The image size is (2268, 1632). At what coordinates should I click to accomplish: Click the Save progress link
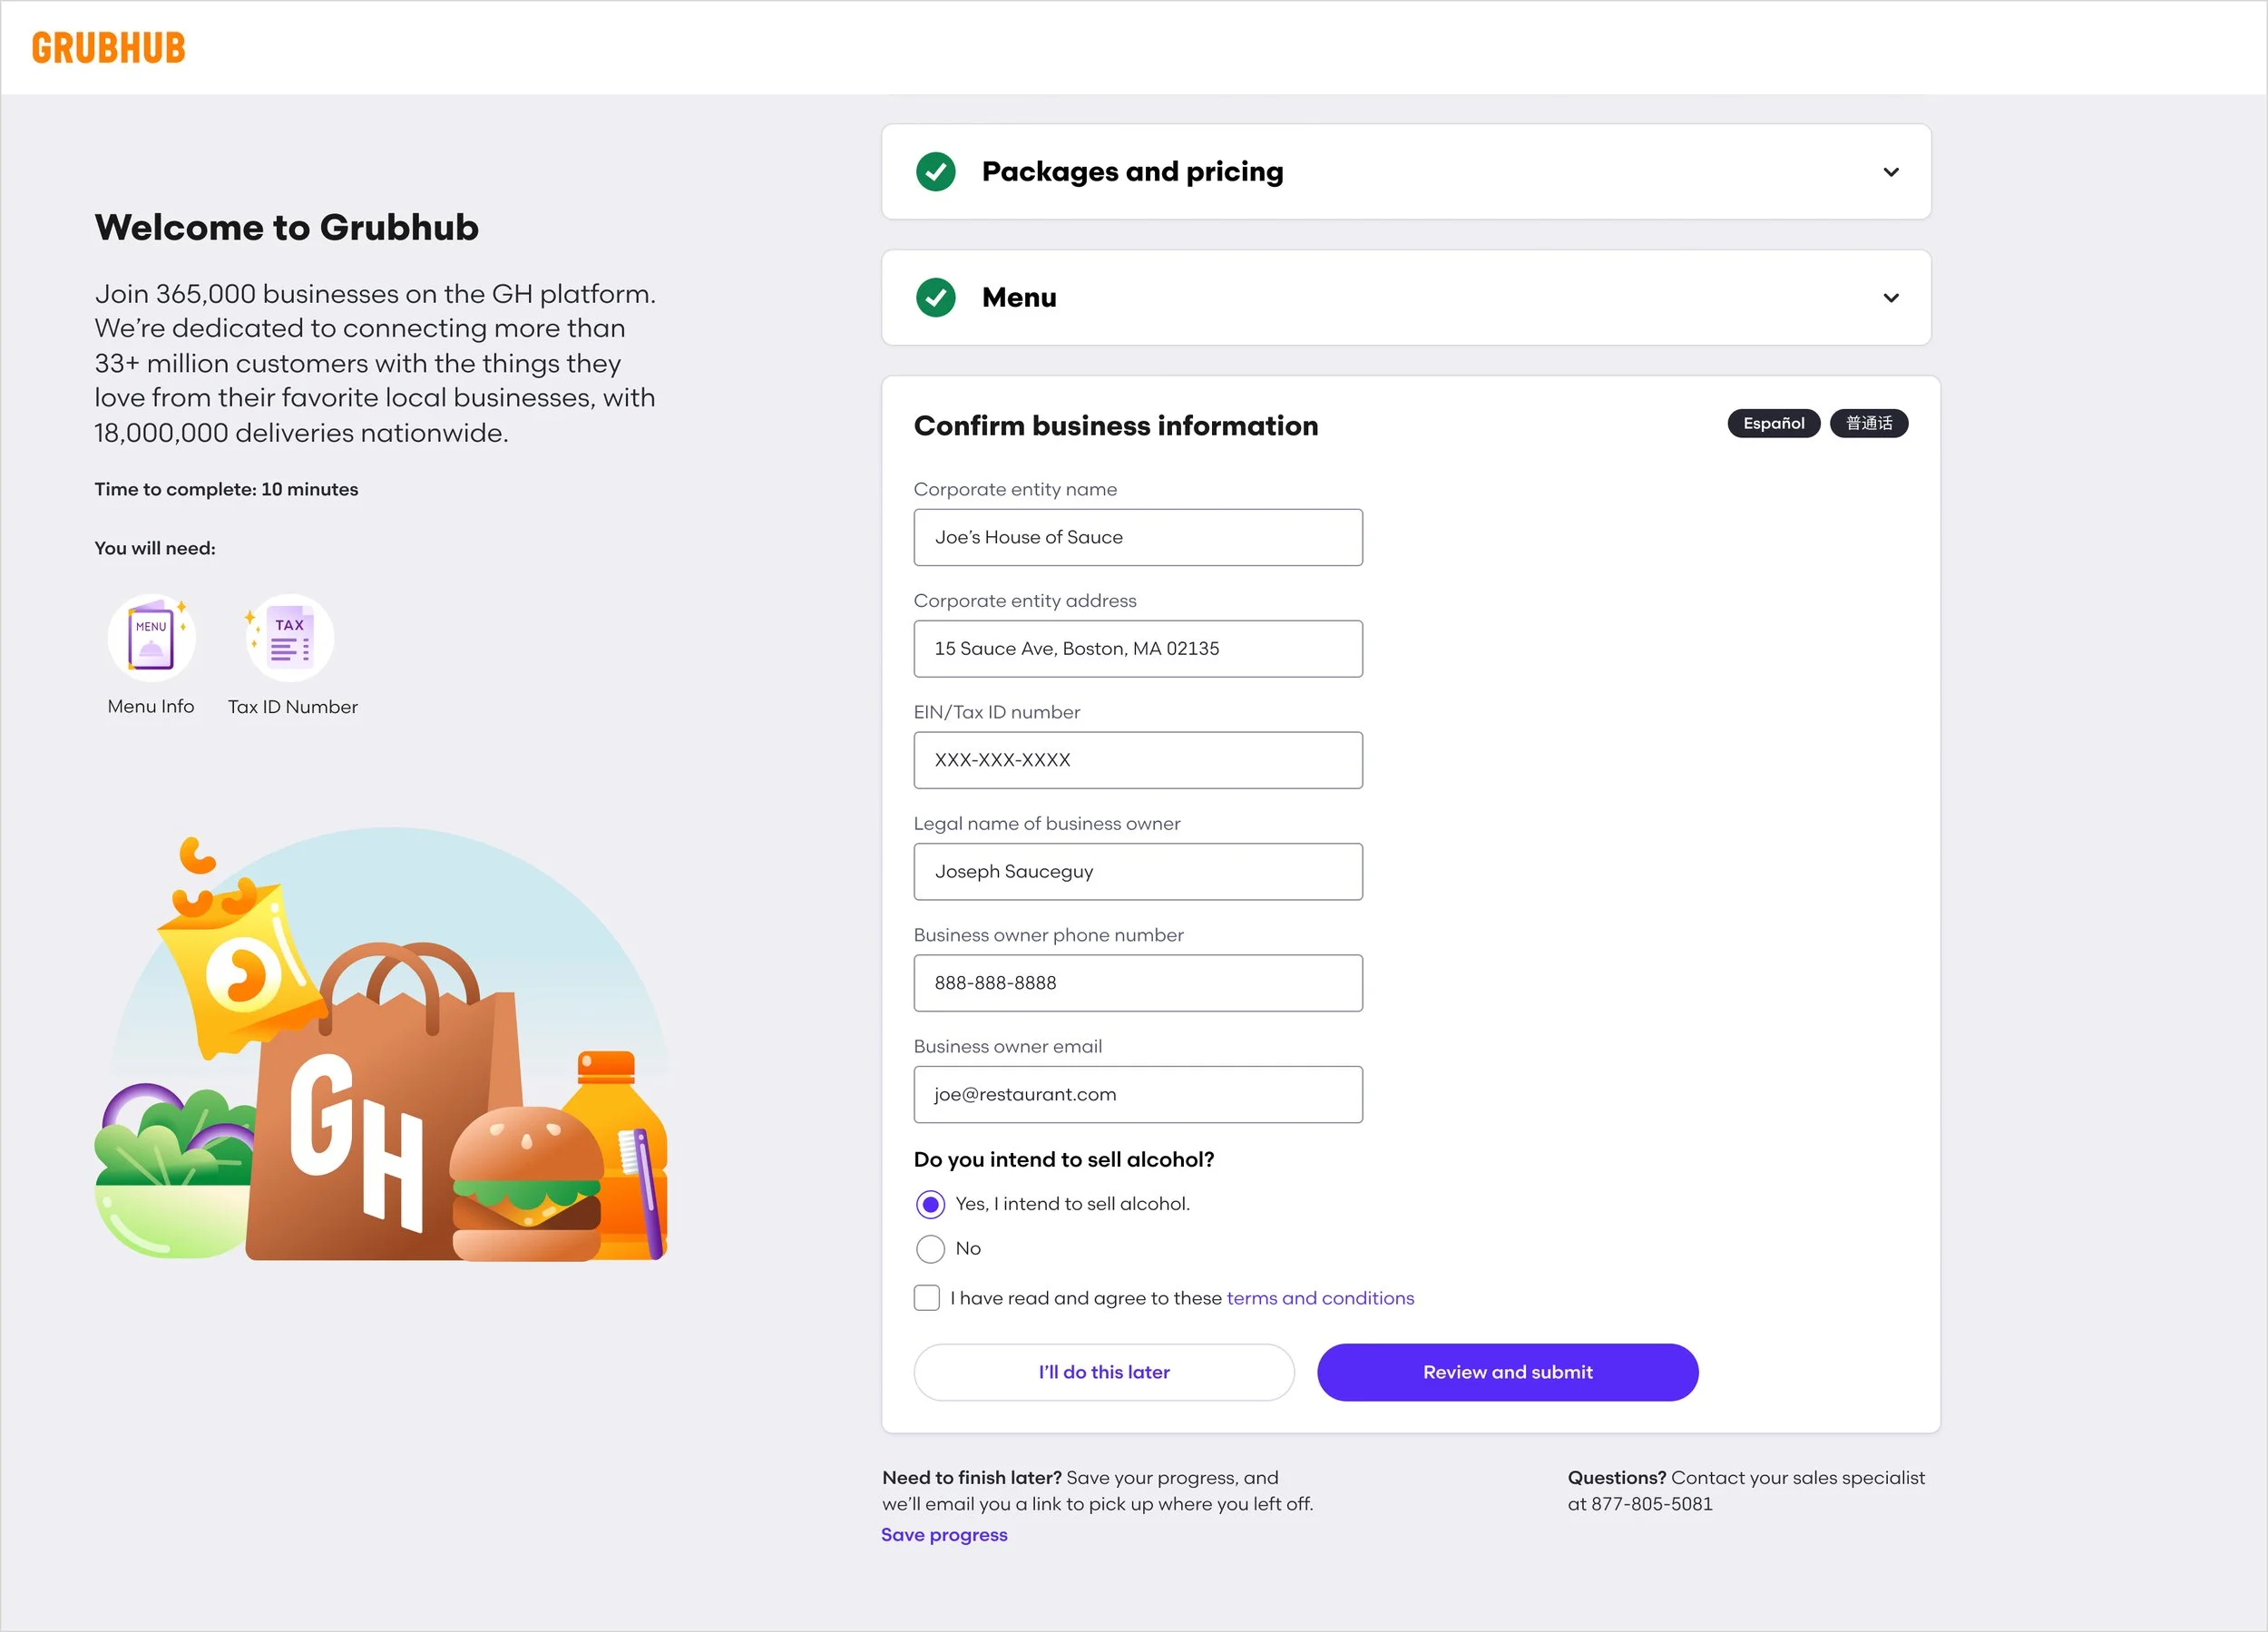(x=944, y=1535)
